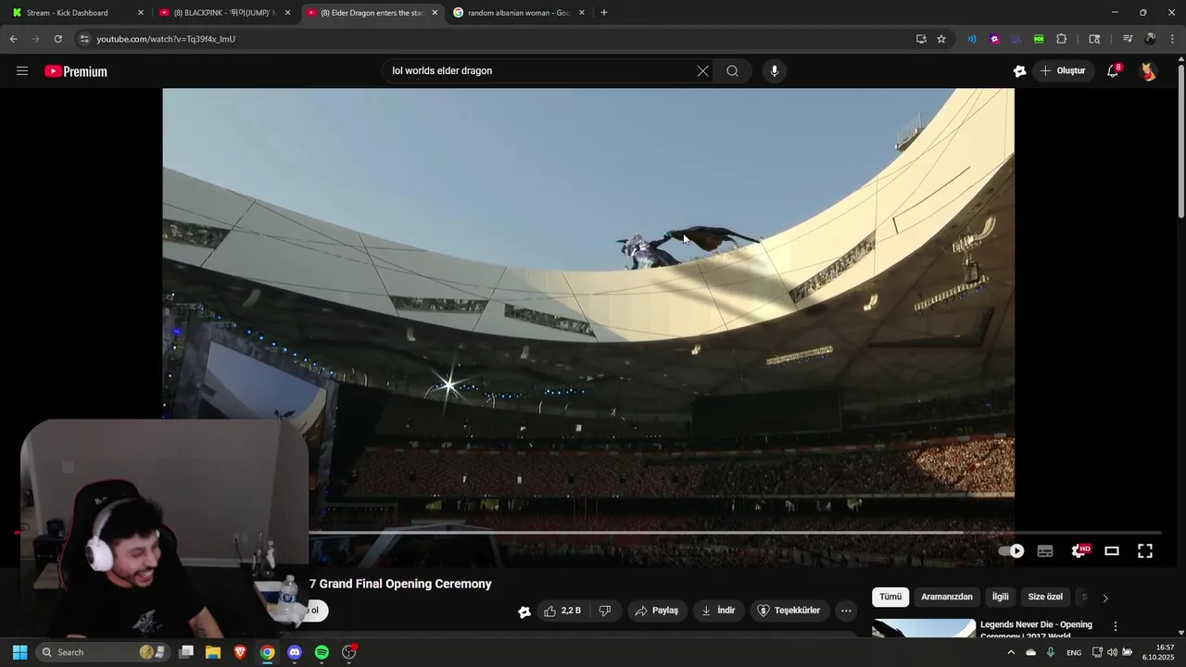
Task: Open Windows Start menu
Action: click(19, 652)
